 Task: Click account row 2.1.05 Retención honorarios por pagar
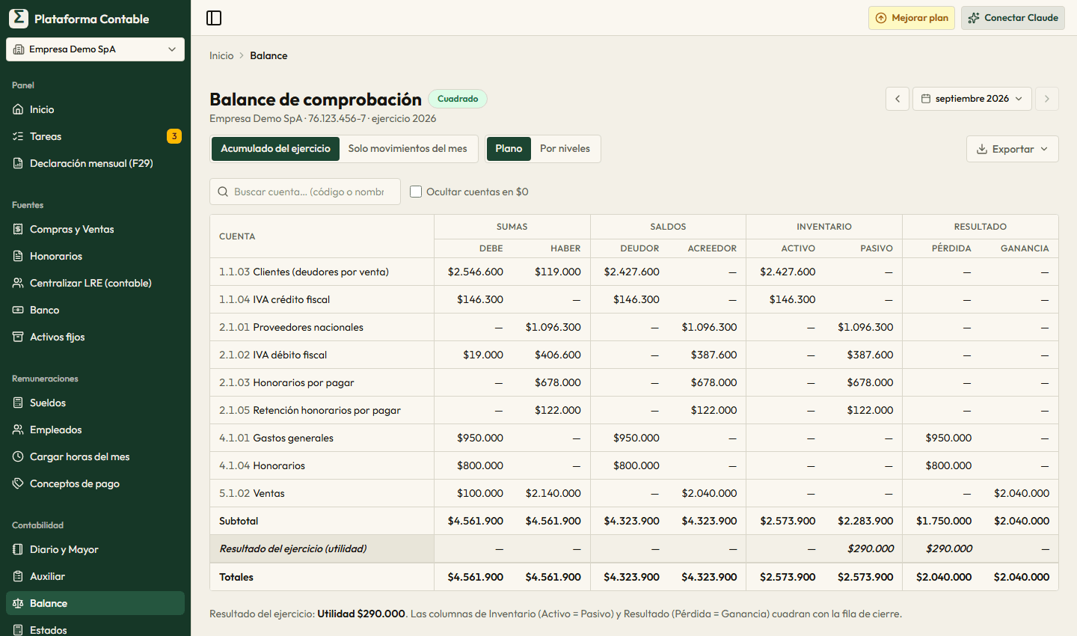tap(634, 410)
